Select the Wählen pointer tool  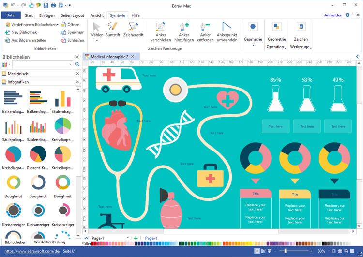pos(96,30)
